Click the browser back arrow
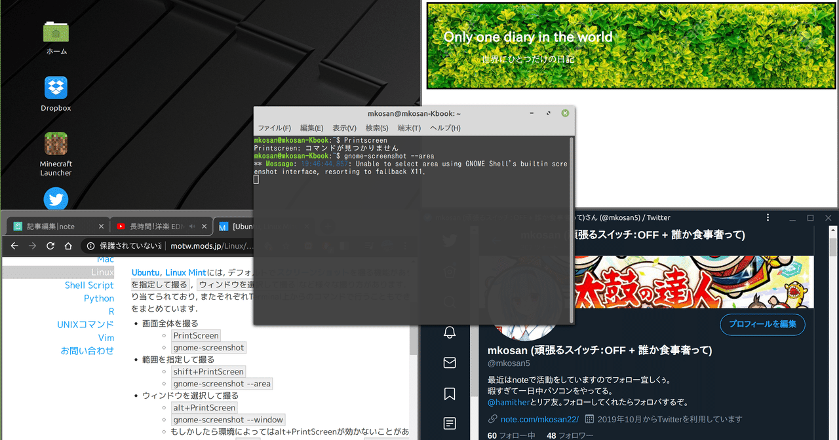Screen dimensions: 839x440 (x=14, y=246)
